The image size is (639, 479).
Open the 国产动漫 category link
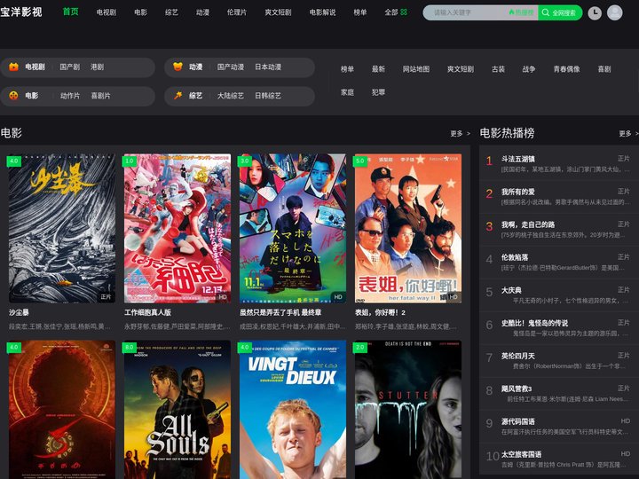tap(231, 67)
